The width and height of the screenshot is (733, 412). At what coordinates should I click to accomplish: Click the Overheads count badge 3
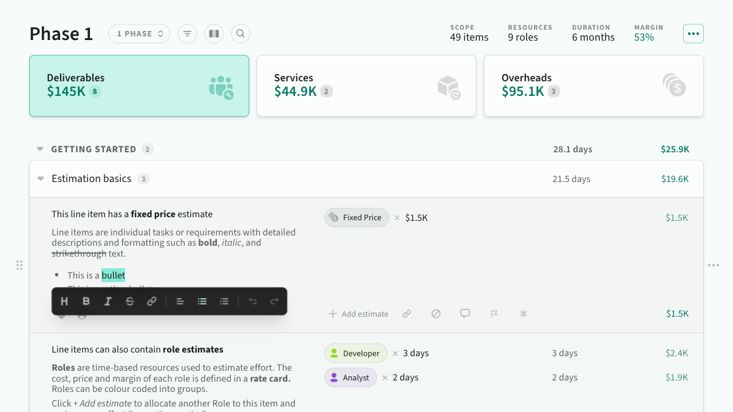[553, 92]
